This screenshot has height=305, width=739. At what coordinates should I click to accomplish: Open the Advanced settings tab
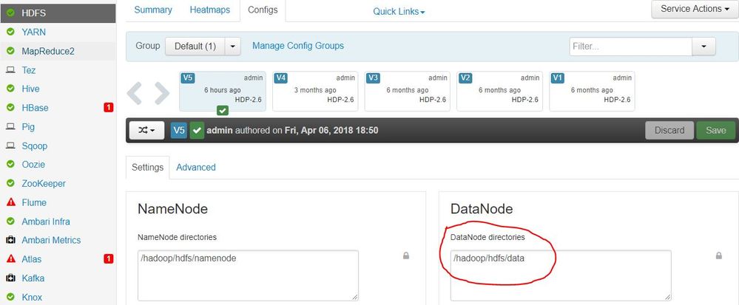pos(196,167)
